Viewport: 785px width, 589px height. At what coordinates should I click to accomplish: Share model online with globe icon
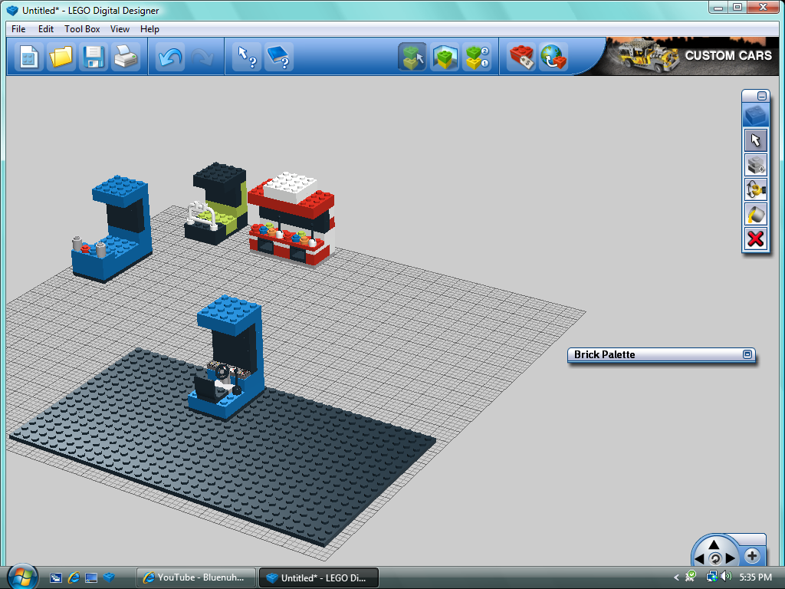click(x=553, y=57)
